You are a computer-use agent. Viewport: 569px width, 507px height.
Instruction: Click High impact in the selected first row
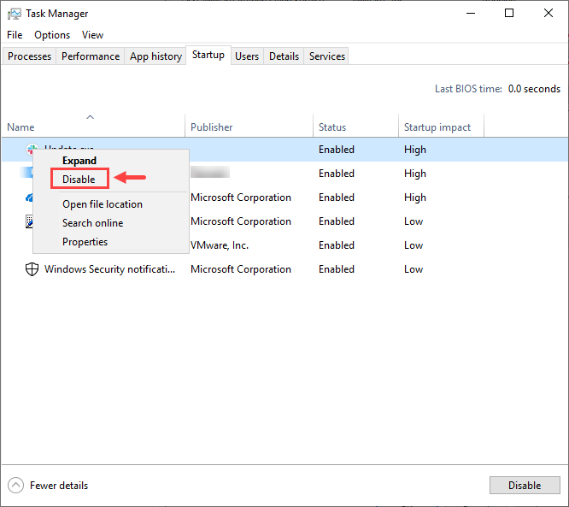pos(415,150)
